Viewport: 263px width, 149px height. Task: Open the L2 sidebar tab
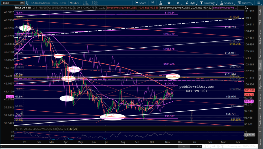260,132
